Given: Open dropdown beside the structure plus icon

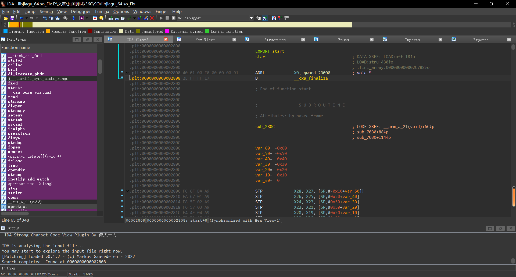Looking at the screenshot, I should point(134,18).
